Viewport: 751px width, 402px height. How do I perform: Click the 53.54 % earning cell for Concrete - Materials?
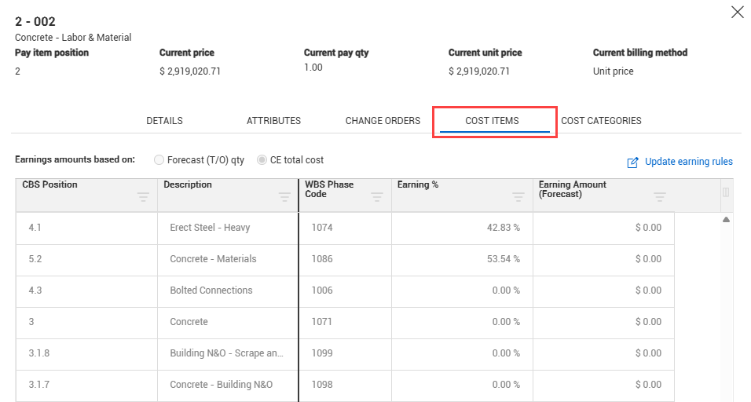pos(462,259)
